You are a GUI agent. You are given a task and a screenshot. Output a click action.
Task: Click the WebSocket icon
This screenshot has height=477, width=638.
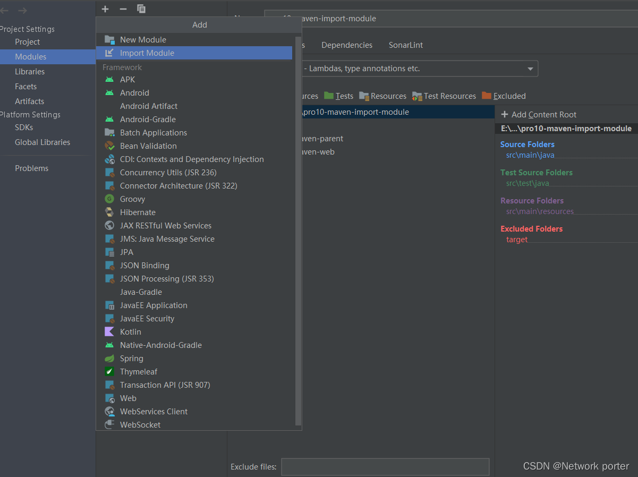coord(109,425)
